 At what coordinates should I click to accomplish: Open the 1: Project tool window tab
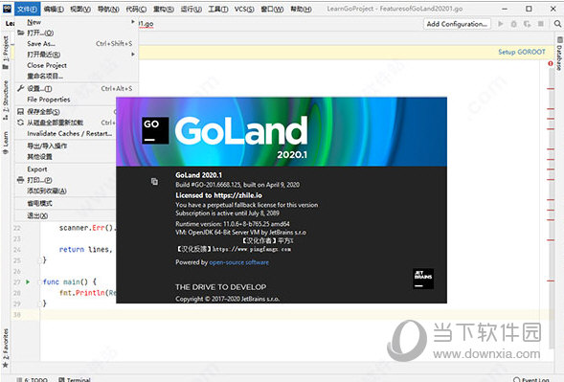pyautogui.click(x=6, y=53)
